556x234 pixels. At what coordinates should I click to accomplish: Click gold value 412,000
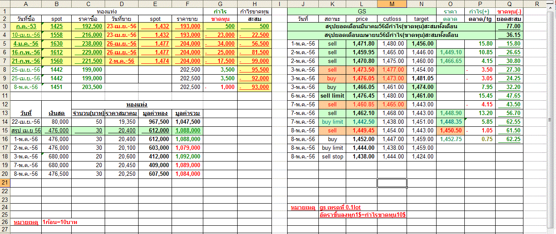(x=155, y=156)
